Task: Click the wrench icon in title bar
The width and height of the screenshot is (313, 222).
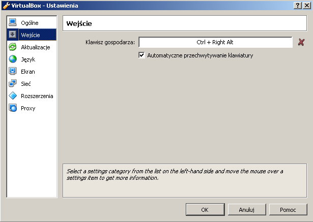Action: [6, 6]
